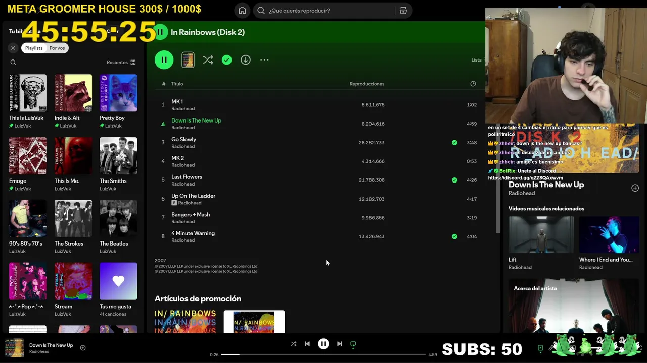Click Radiohead artist link in side panel

pos(522,193)
